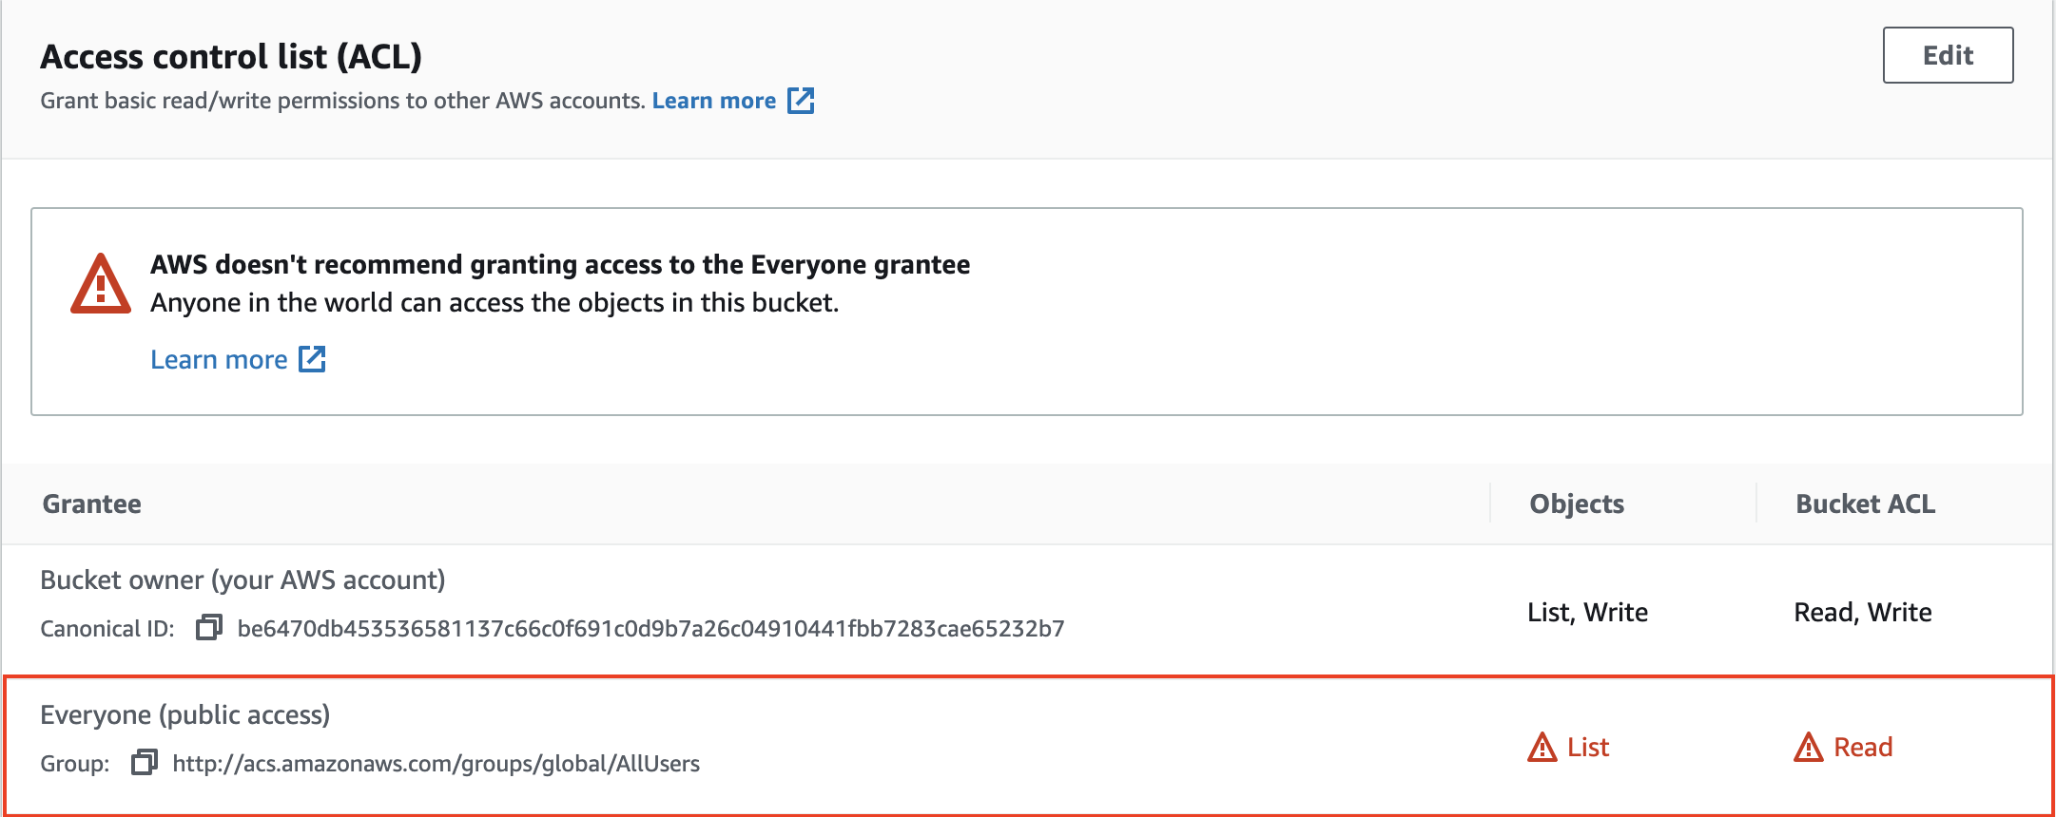Open the Learn more link under ACL heading
2056x817 pixels.
(713, 101)
